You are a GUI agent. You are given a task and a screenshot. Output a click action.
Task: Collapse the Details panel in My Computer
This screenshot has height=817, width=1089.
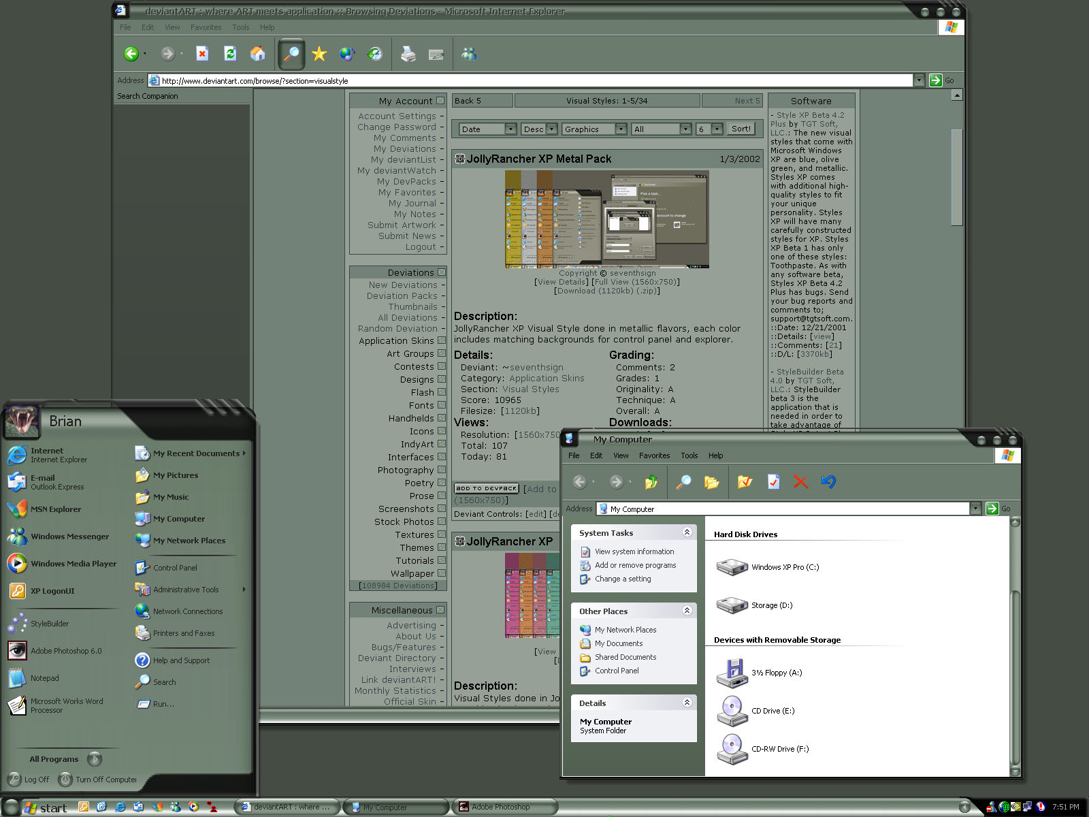687,703
